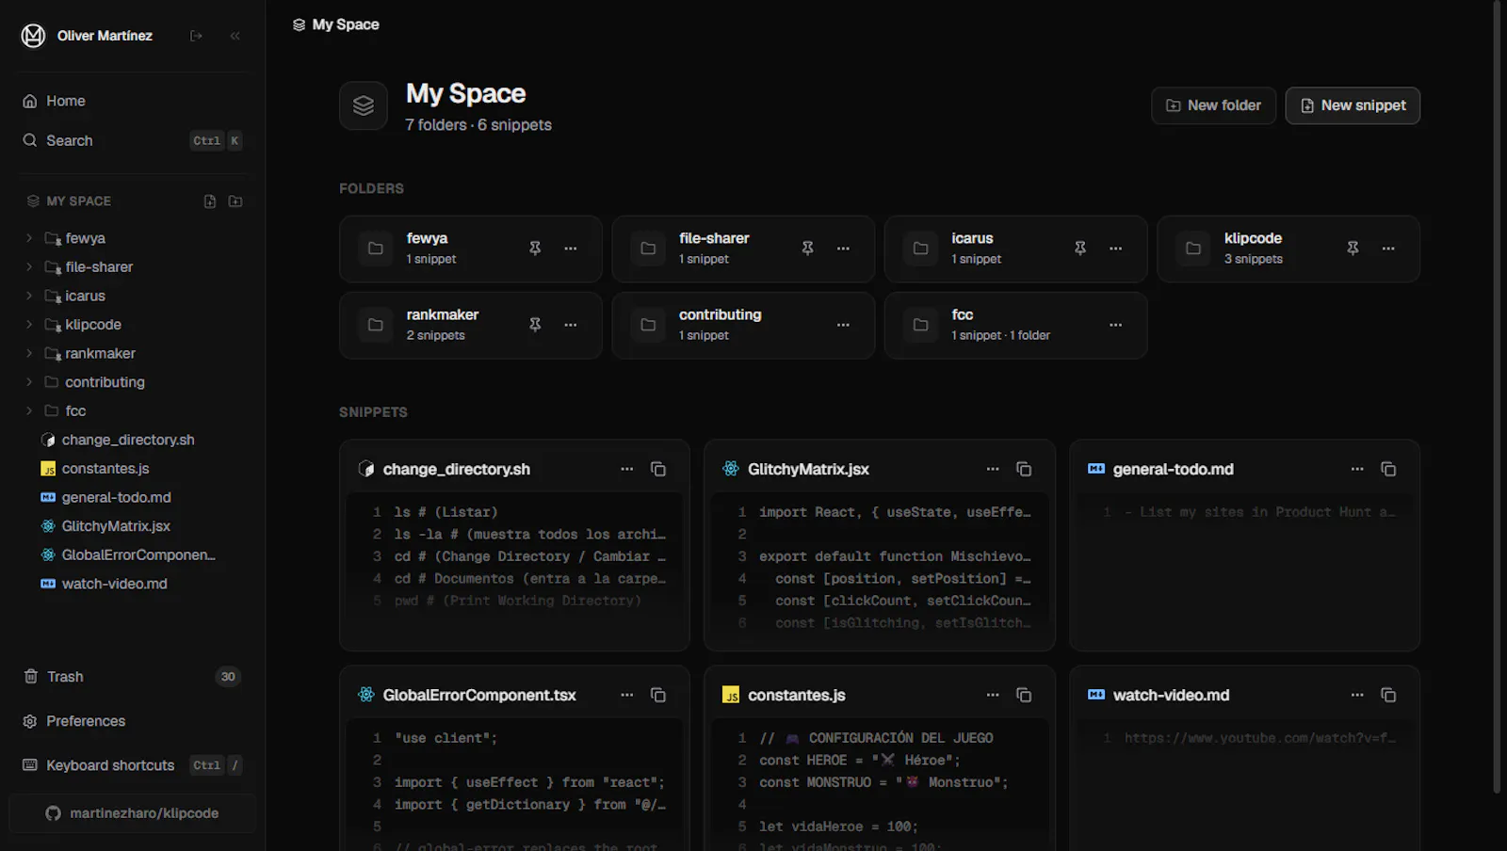Expand fewya folder in sidebar tree
Image resolution: width=1507 pixels, height=851 pixels.
pos(29,238)
